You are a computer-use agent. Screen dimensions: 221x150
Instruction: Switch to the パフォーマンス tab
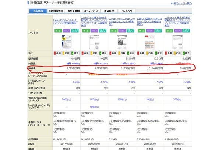click(91, 11)
